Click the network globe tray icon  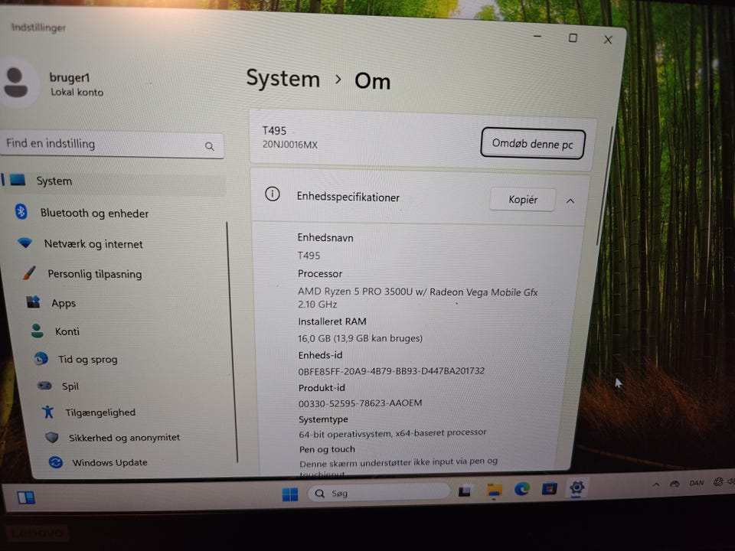coord(717,481)
